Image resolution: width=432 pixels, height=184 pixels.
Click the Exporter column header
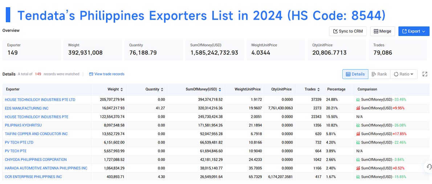[13, 89]
